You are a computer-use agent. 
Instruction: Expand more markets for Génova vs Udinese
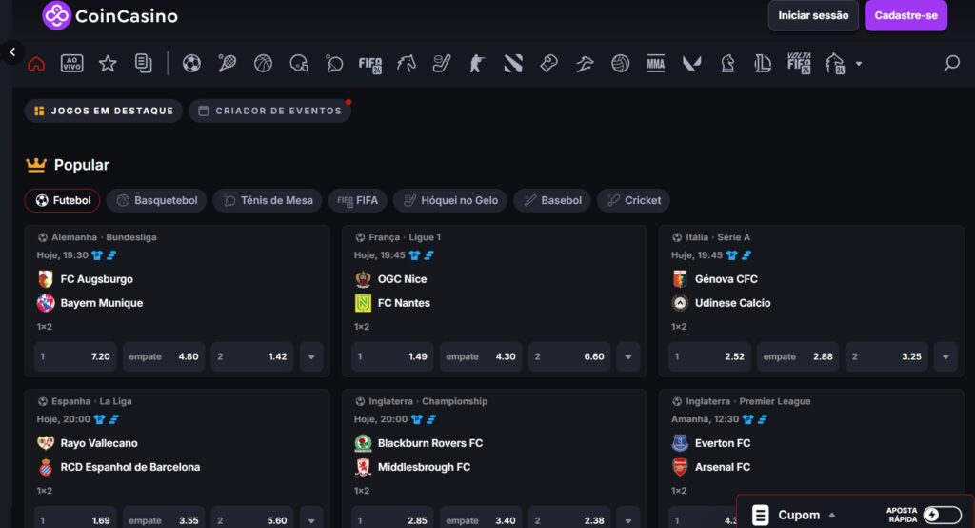(945, 356)
